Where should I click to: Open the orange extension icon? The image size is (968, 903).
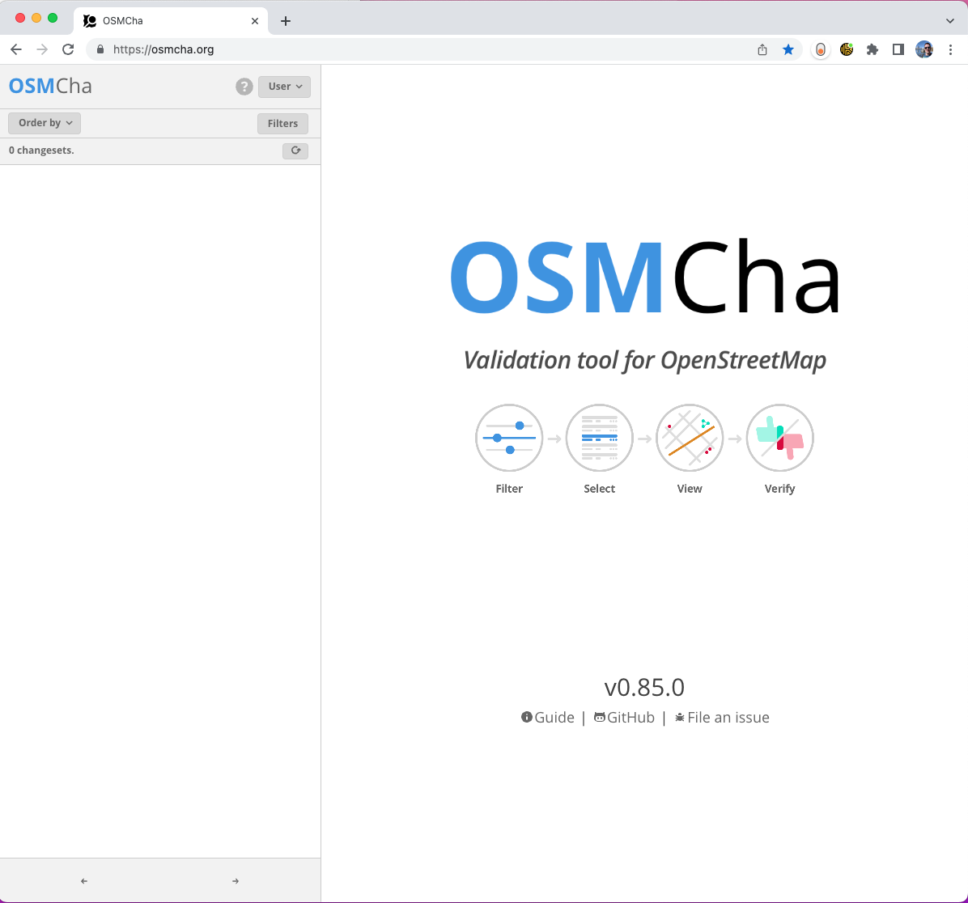coord(821,49)
